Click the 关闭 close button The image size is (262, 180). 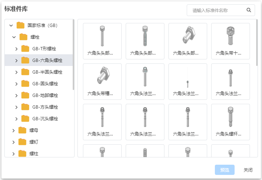pos(248,170)
